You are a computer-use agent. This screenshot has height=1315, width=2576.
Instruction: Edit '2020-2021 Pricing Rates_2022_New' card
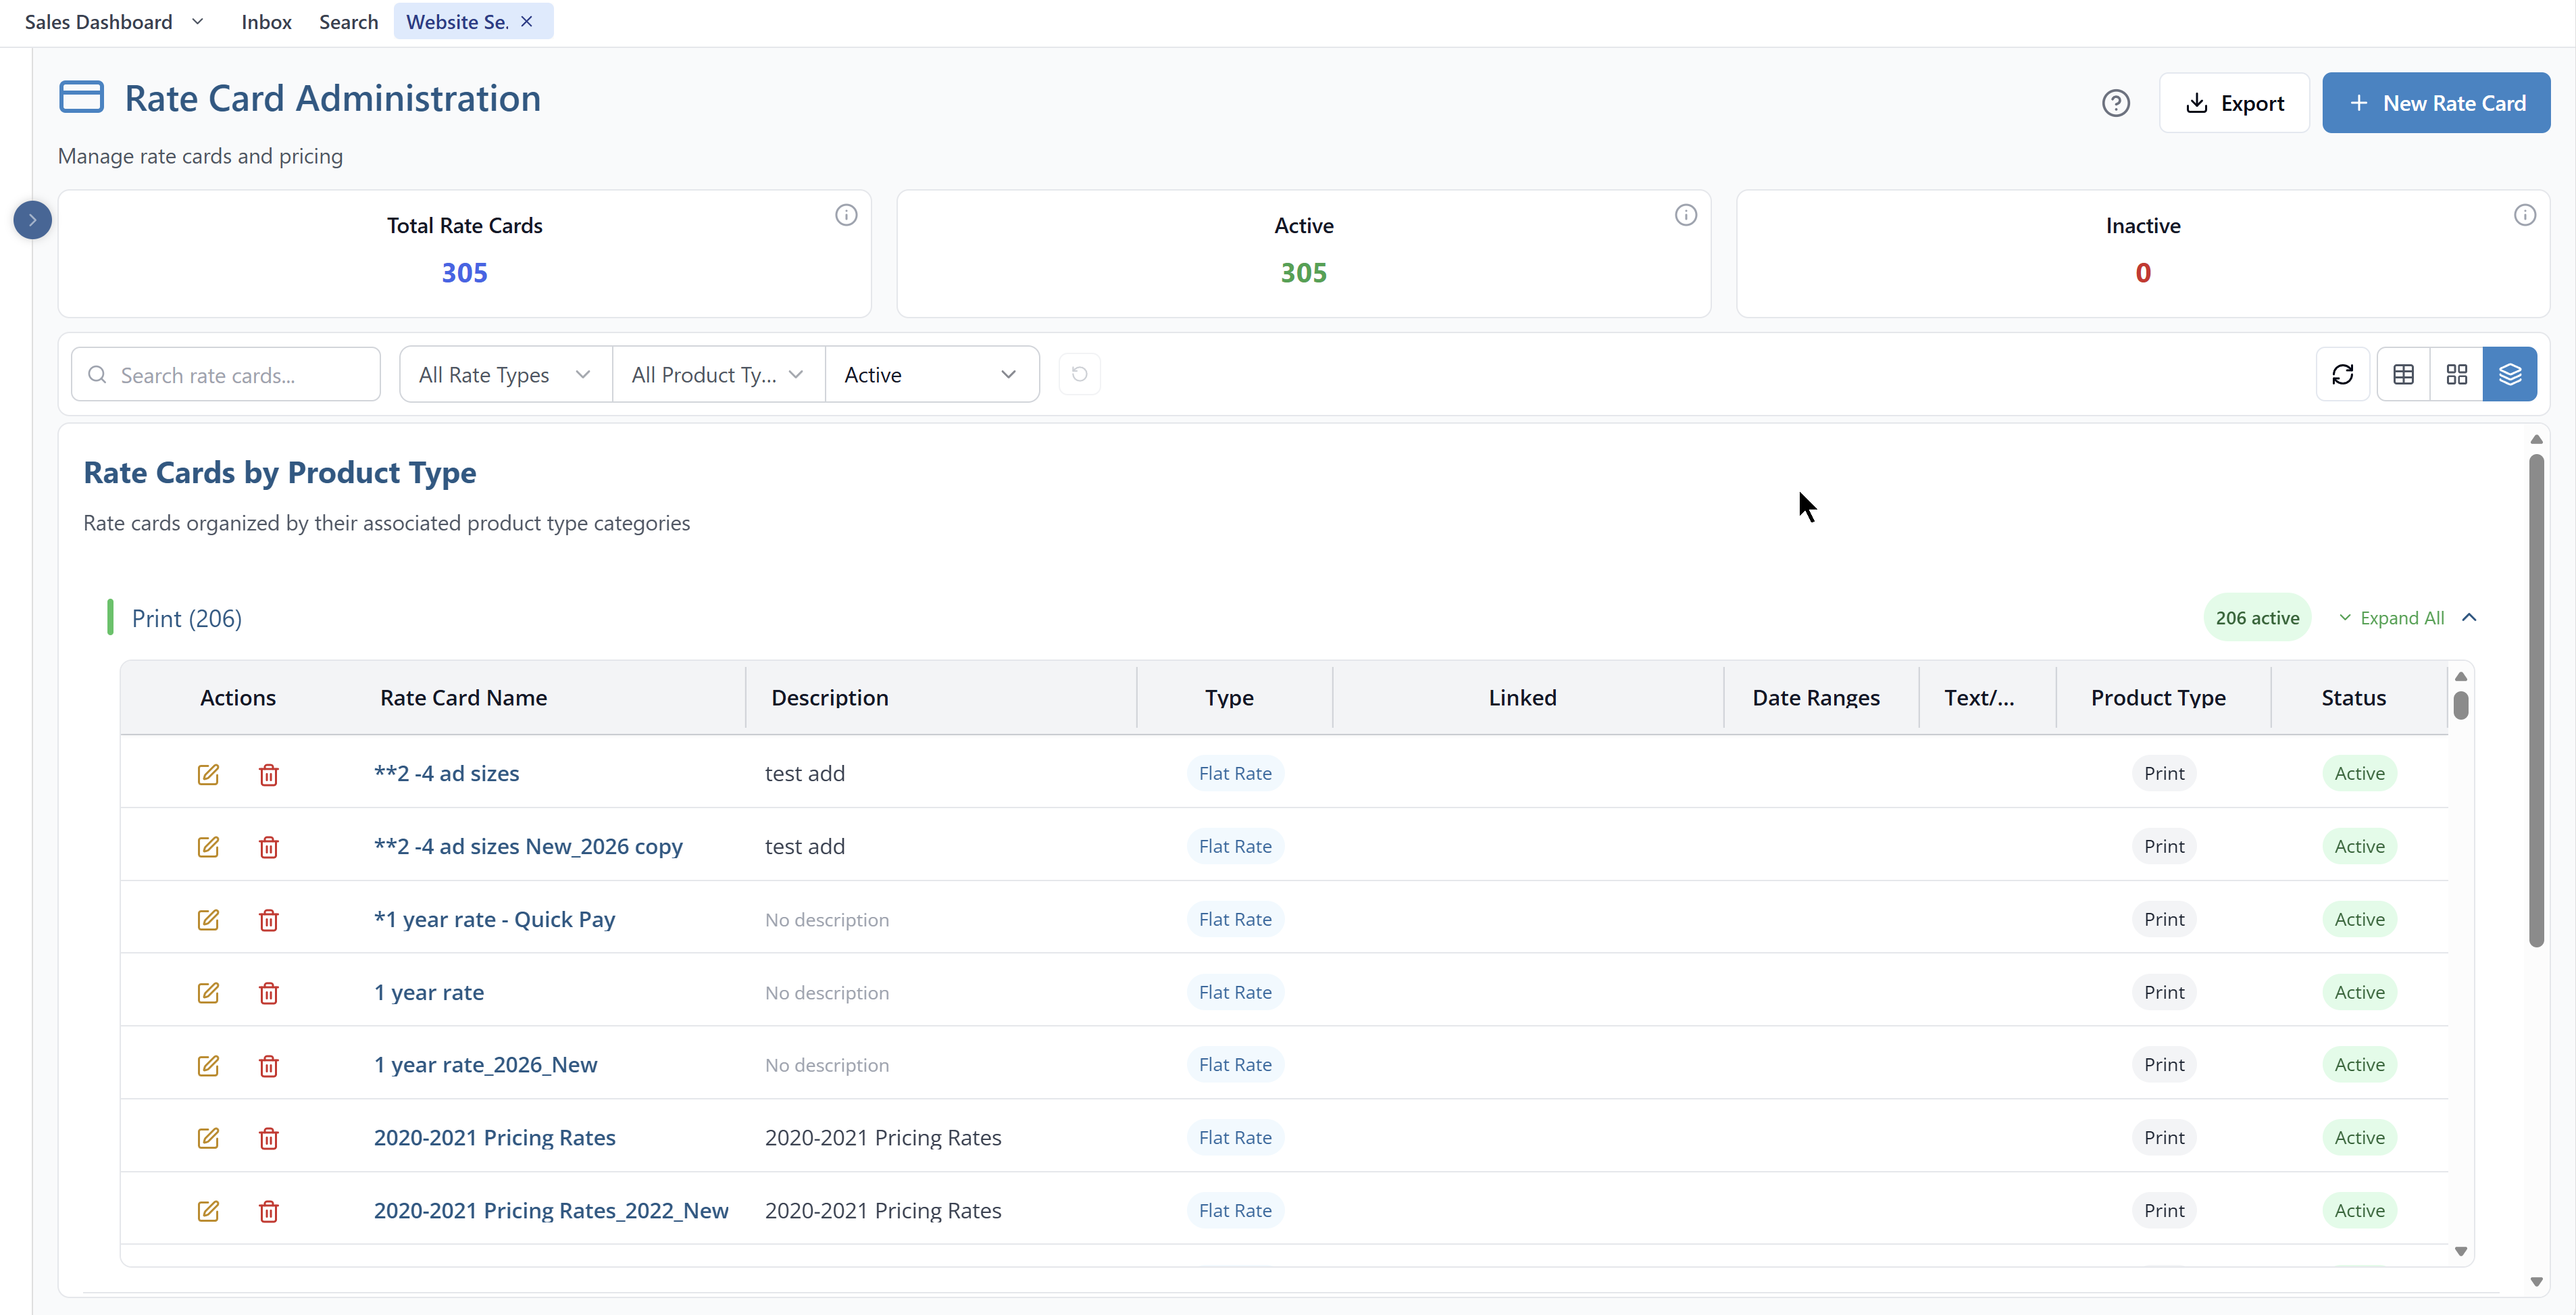pyautogui.click(x=208, y=1211)
